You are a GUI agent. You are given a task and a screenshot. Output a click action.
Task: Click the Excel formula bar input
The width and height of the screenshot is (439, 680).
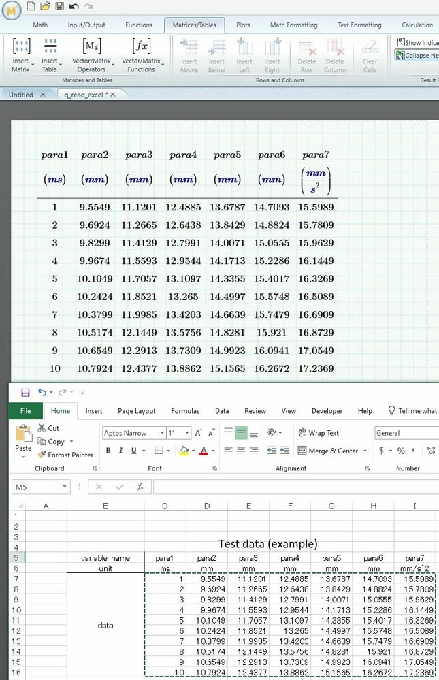[296, 487]
